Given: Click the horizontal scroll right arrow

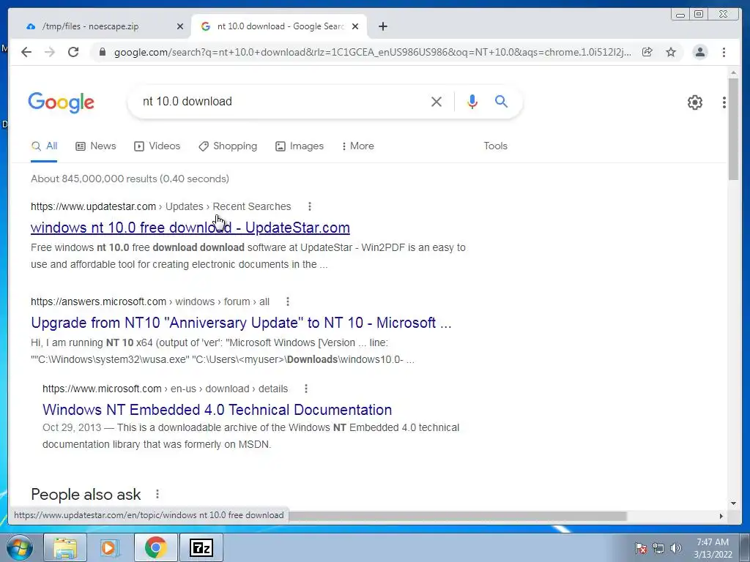Looking at the screenshot, I should coord(721,516).
